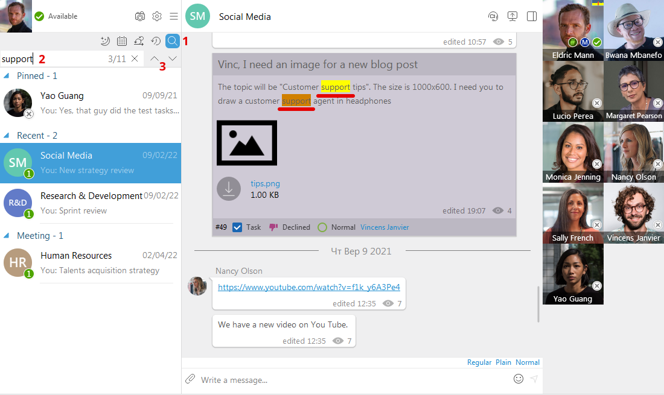
Task: Click the history clock icon
Action: point(156,41)
